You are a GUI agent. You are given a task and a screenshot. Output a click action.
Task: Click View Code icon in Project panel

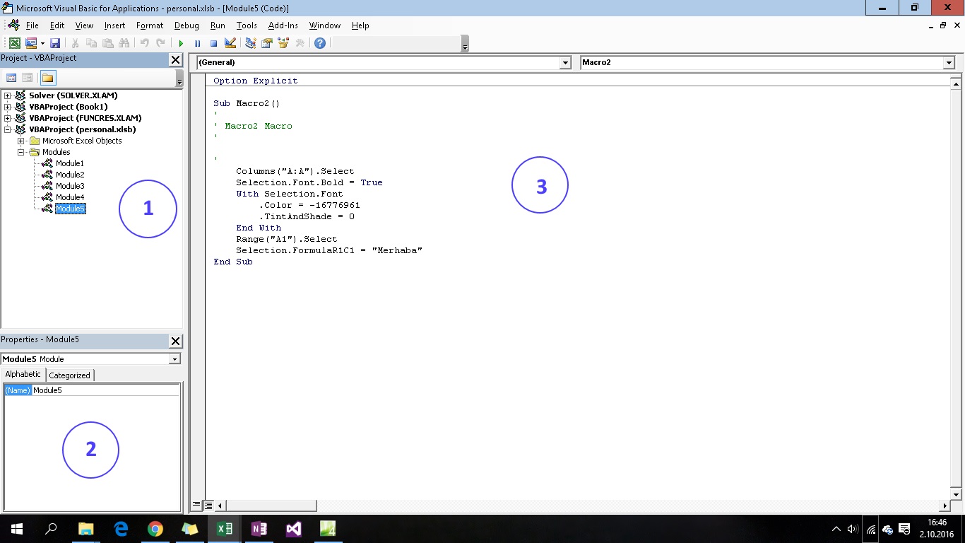[x=11, y=78]
